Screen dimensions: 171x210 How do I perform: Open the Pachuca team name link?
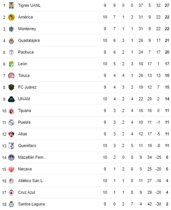(26, 52)
